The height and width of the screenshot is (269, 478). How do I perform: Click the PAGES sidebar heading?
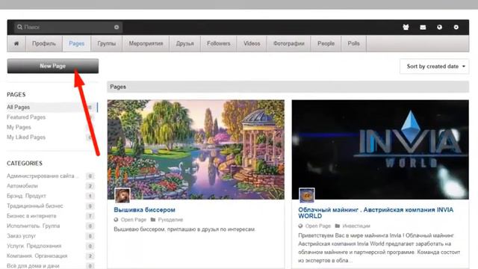[x=16, y=95]
